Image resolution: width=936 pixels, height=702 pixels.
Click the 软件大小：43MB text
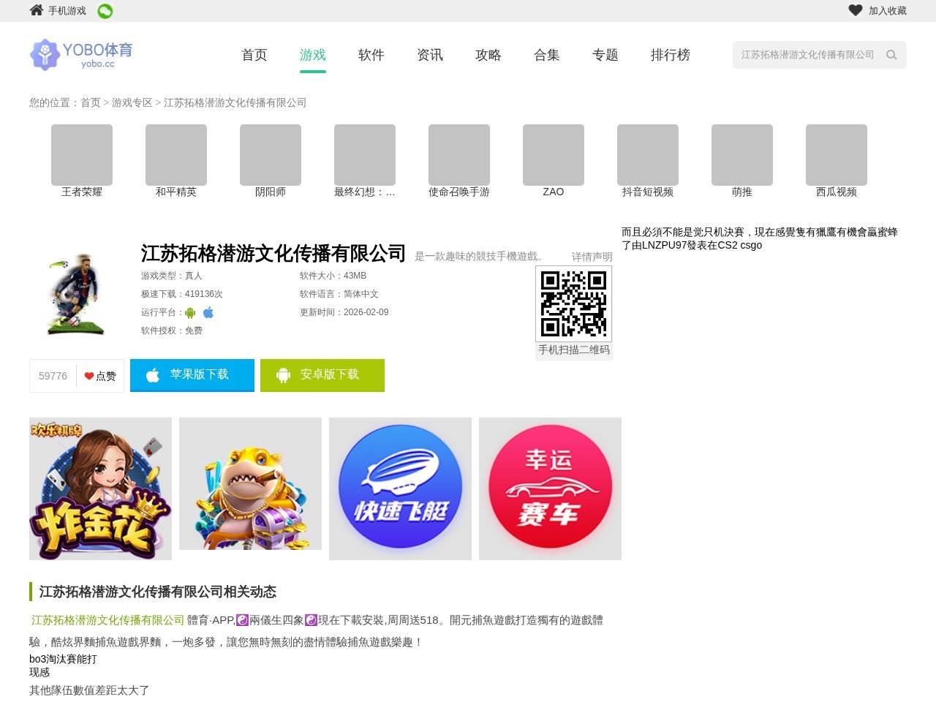pos(333,276)
